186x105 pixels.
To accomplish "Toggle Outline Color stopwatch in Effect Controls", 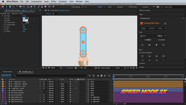I will point(5,22).
